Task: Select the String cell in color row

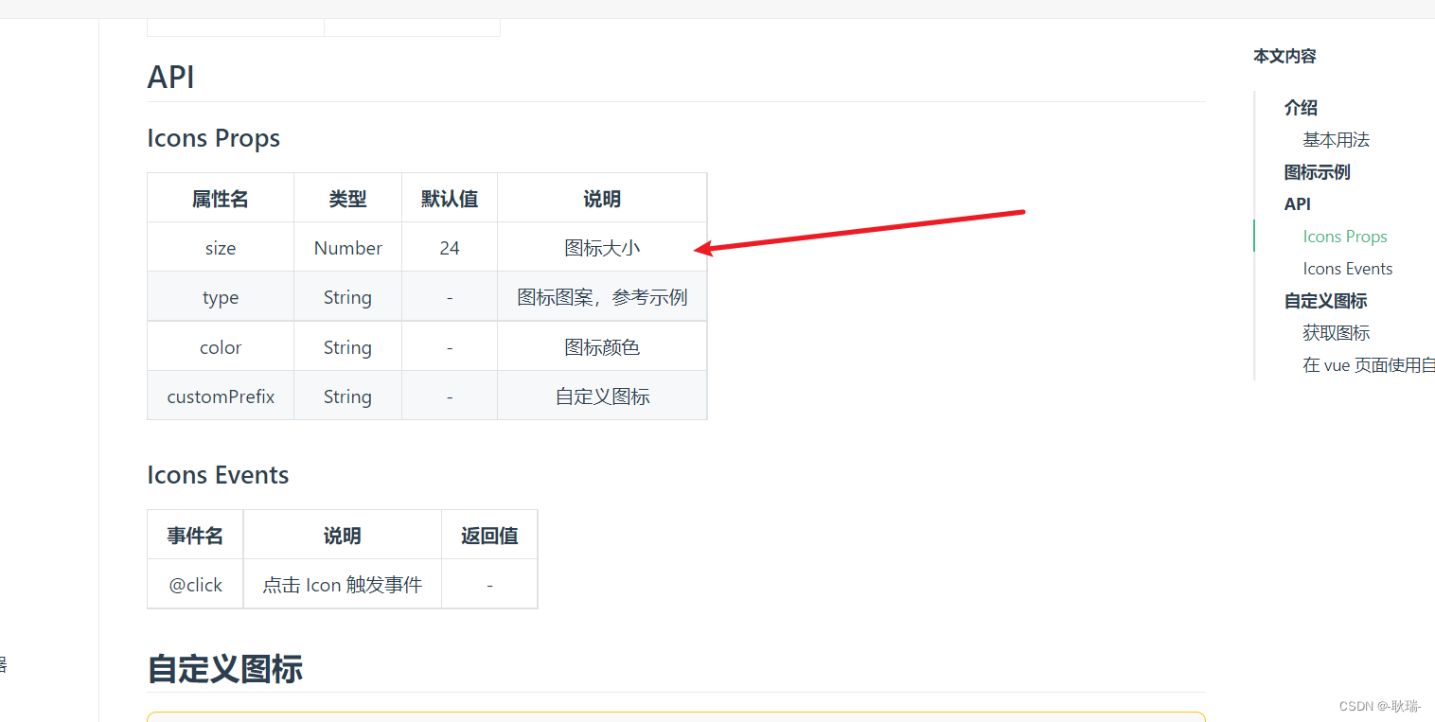Action: coord(347,347)
